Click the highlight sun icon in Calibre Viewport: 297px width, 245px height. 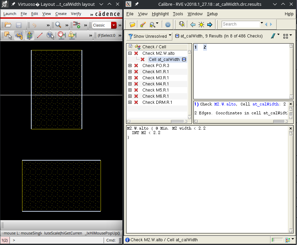201,24
